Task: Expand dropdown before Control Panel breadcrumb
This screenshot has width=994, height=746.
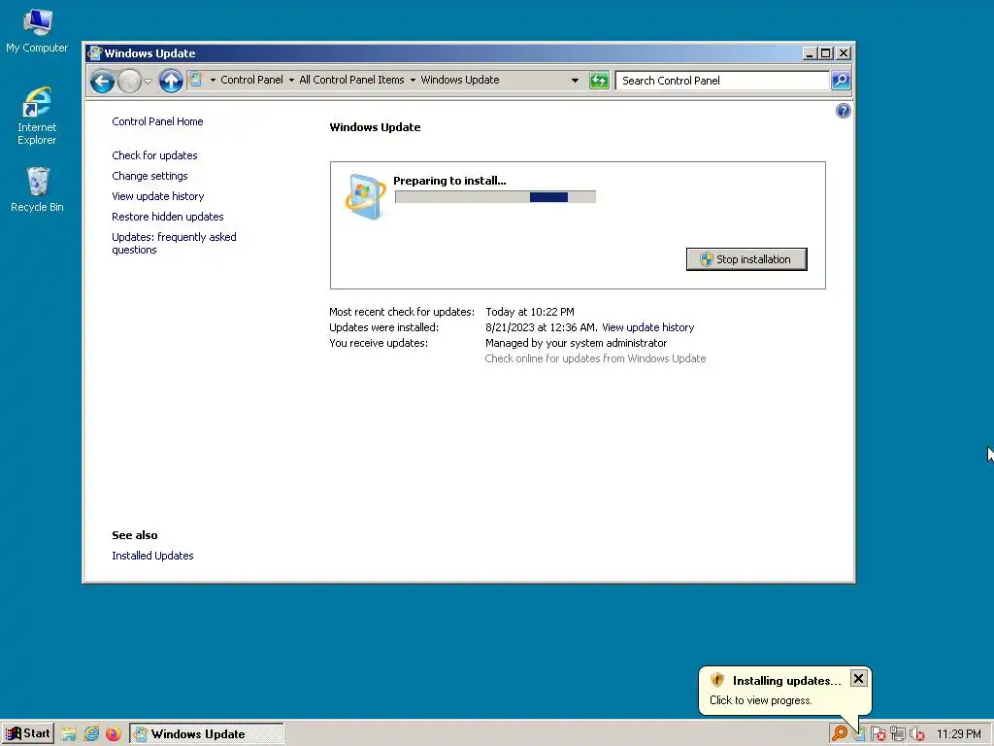Action: [213, 80]
